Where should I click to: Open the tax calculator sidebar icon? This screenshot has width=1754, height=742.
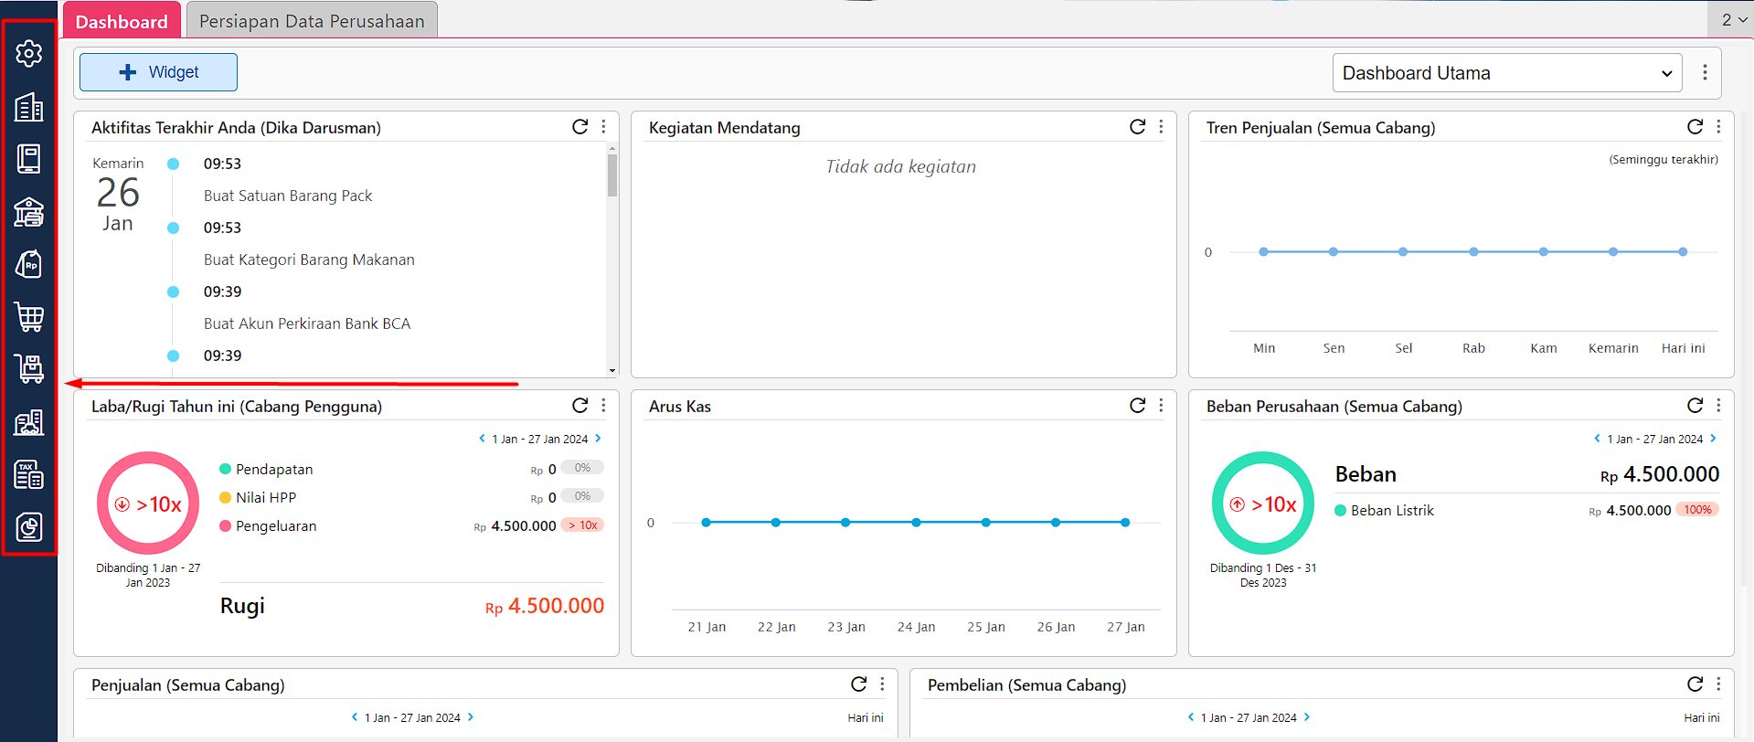point(29,475)
